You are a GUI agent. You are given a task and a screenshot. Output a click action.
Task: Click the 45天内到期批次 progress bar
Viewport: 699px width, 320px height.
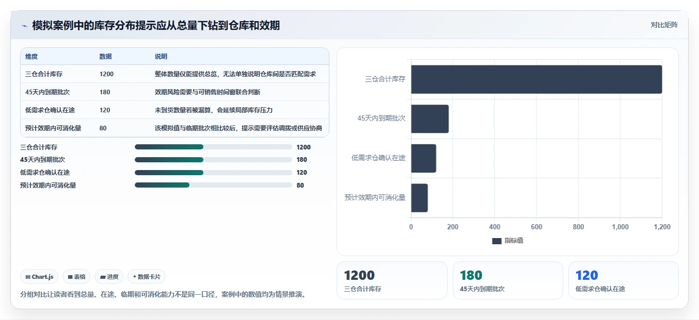click(x=213, y=160)
